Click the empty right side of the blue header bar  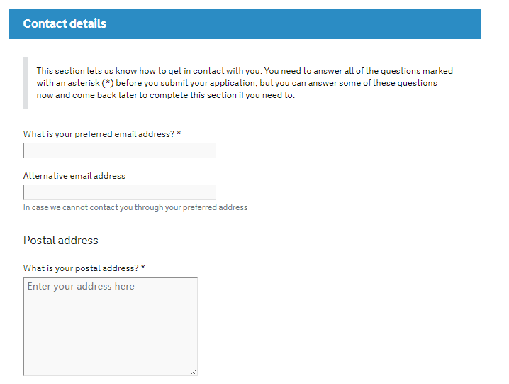(x=354, y=23)
